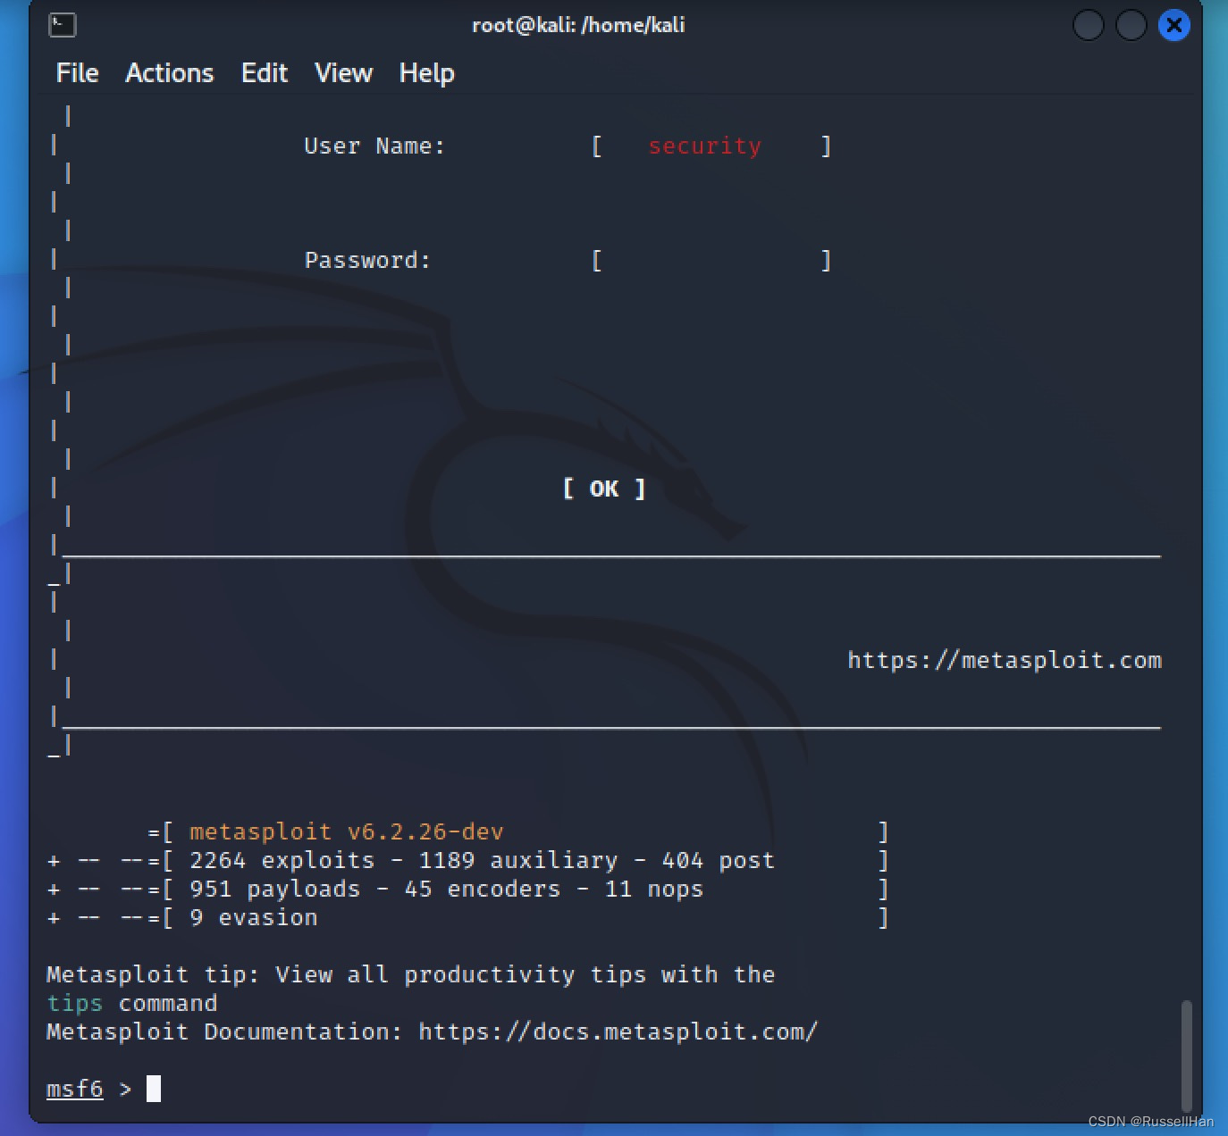This screenshot has height=1136, width=1228.
Task: Open the View menu
Action: tap(343, 73)
